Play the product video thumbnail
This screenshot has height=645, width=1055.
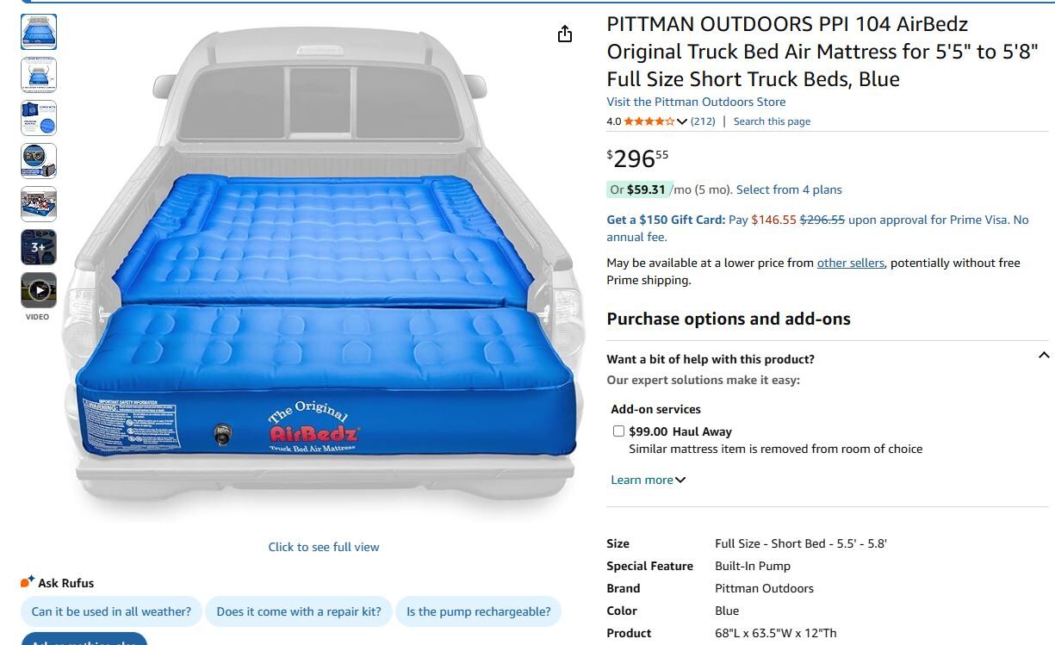[39, 290]
